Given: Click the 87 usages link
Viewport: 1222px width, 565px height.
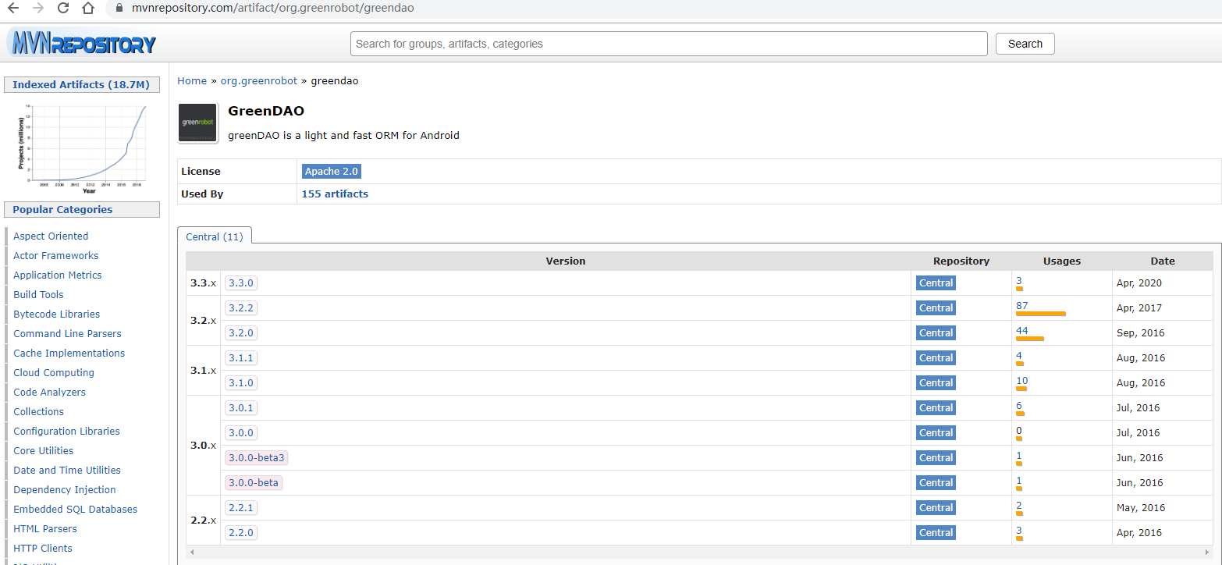Looking at the screenshot, I should [1022, 305].
